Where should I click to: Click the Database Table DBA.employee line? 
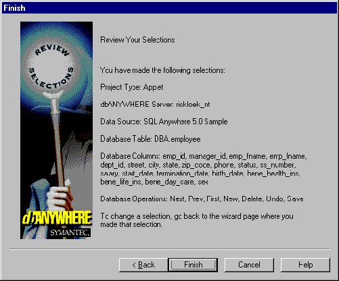click(150, 139)
